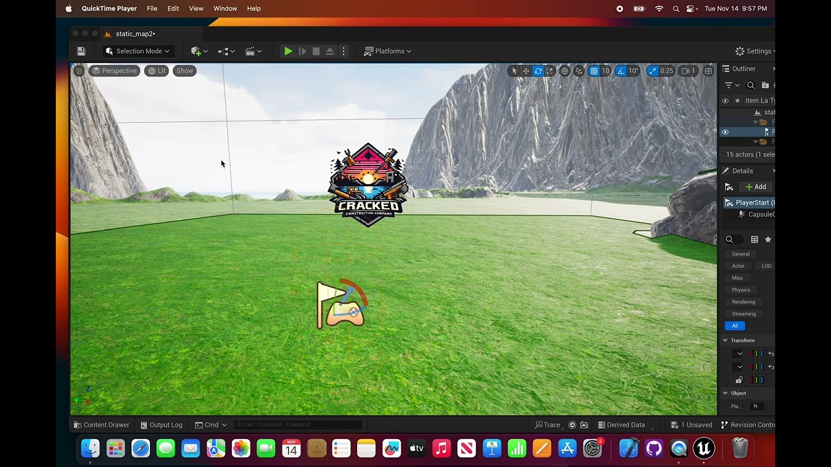Viewport: 831px width, 467px height.
Task: Click the viewport layout maximize icon
Action: tap(708, 71)
